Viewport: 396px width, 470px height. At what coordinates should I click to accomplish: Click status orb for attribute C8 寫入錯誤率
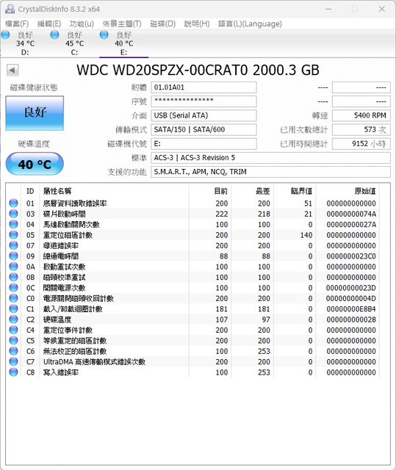[x=13, y=372]
